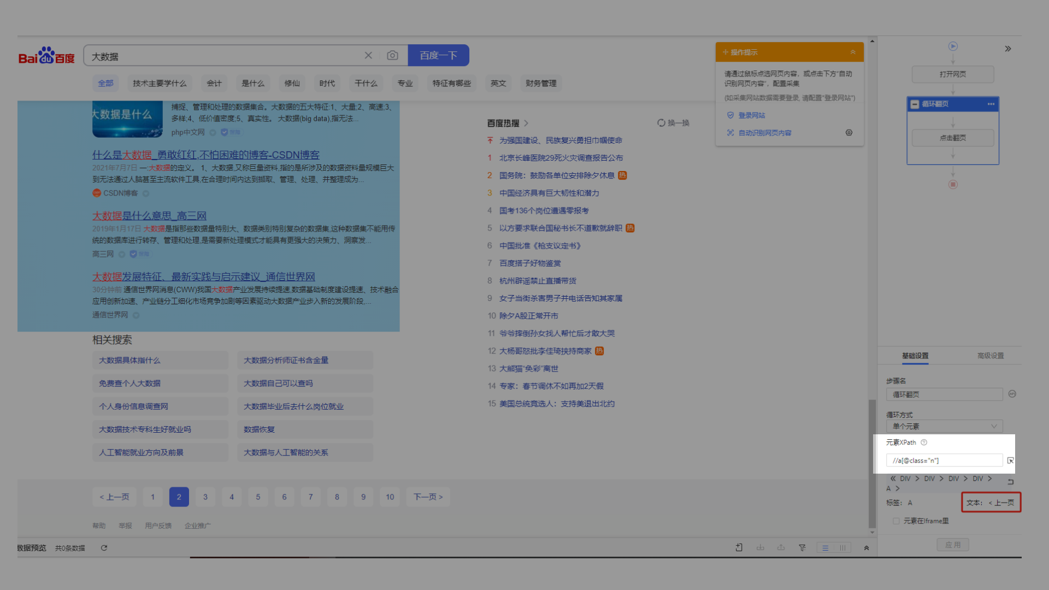Open hot search 中国经济具有巨大韧性和潜力
The image size is (1049, 590).
(x=549, y=193)
